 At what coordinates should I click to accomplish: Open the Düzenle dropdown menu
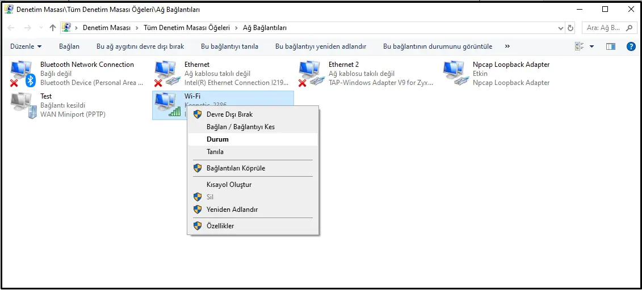pyautogui.click(x=26, y=46)
